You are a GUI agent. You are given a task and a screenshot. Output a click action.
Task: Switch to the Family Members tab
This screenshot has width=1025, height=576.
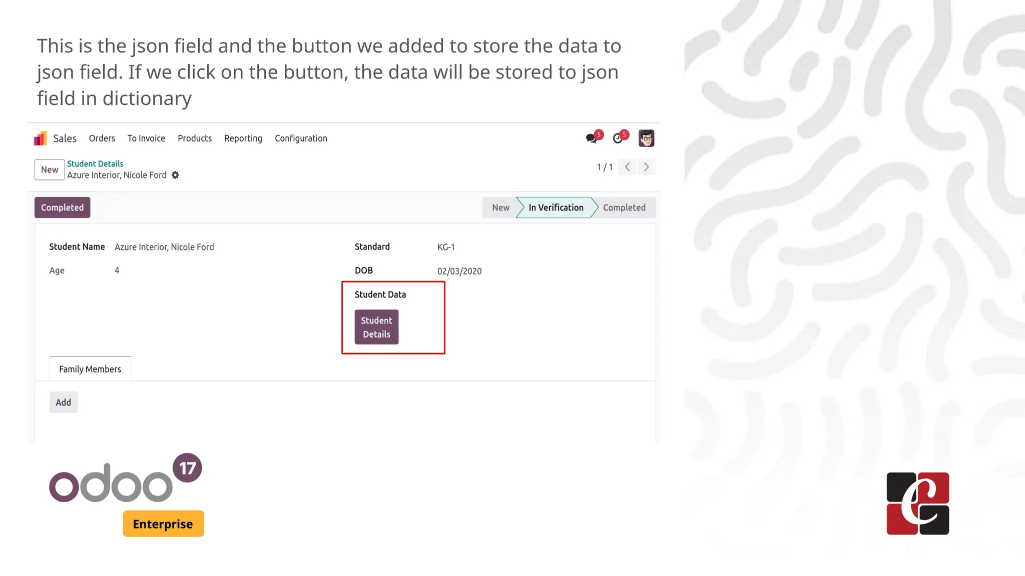90,369
